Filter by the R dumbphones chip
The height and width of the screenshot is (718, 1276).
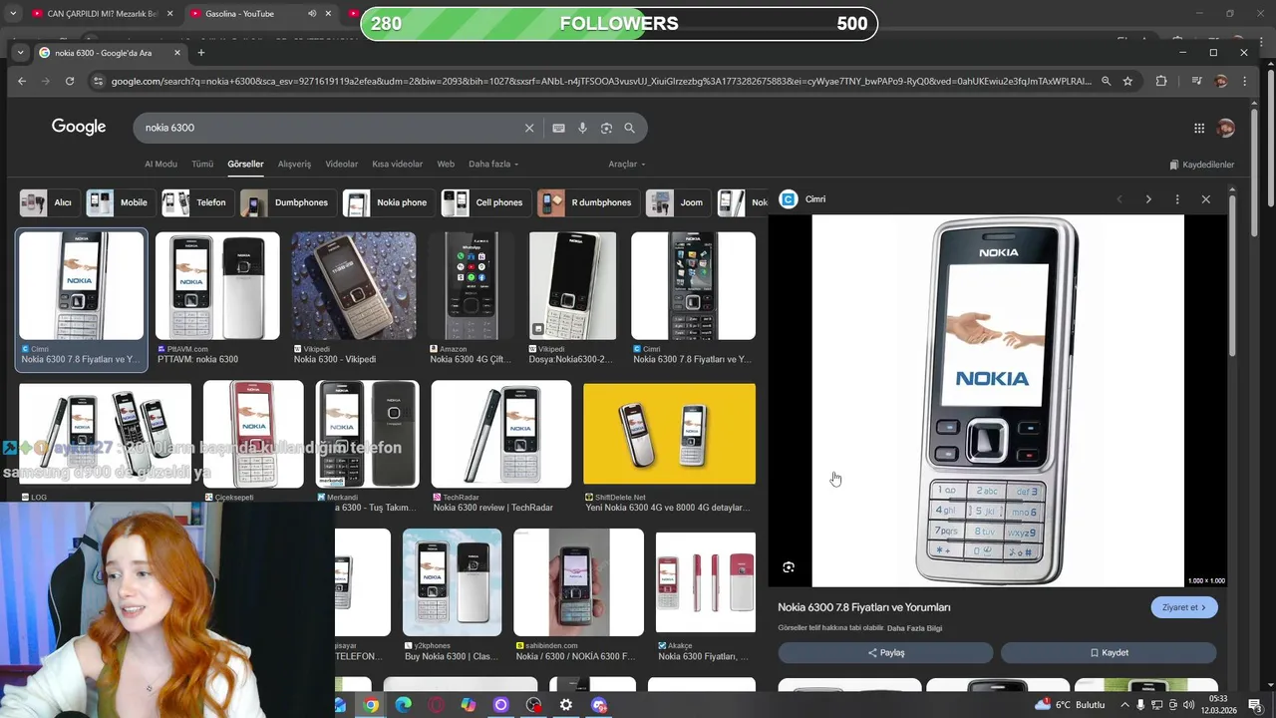587,202
